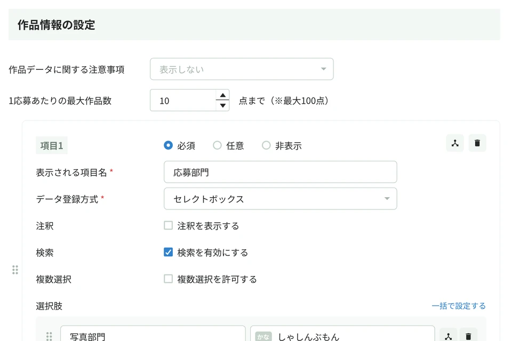Click the branch icon in 写真部門 row
This screenshot has height=341, width=512.
tap(448, 336)
